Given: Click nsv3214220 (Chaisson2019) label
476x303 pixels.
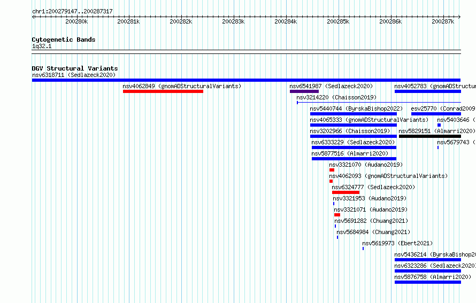Looking at the screenshot, I should (336, 97).
